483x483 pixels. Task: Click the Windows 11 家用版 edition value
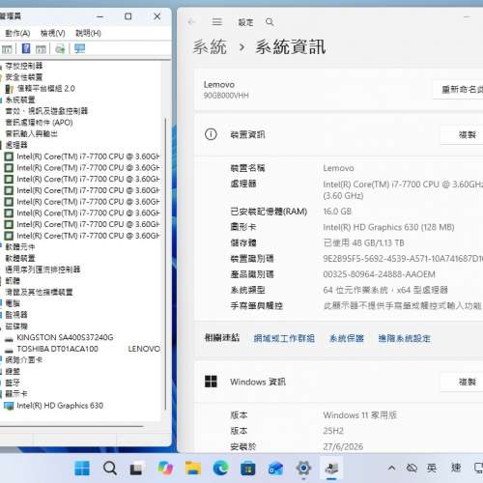pos(360,415)
